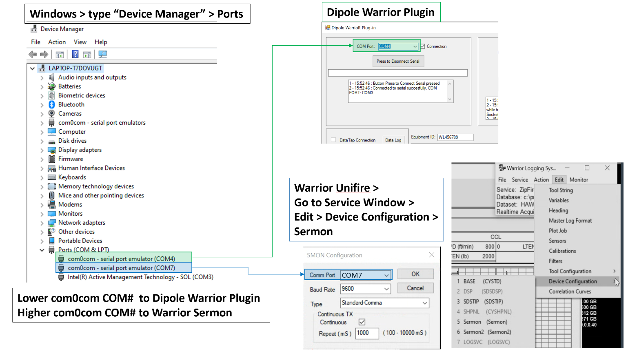Screen dimensions: 628x351
Task: Click Cancel in SMON Configuration
Action: (x=415, y=288)
